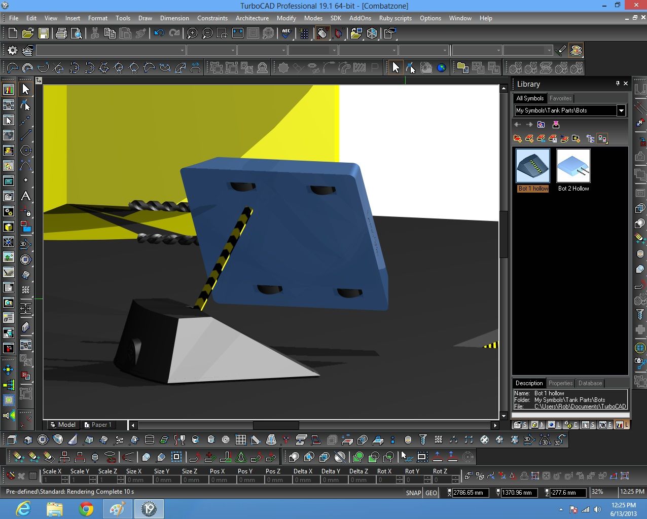Click the Undo arrow icon
This screenshot has width=647, height=519.
point(159,33)
